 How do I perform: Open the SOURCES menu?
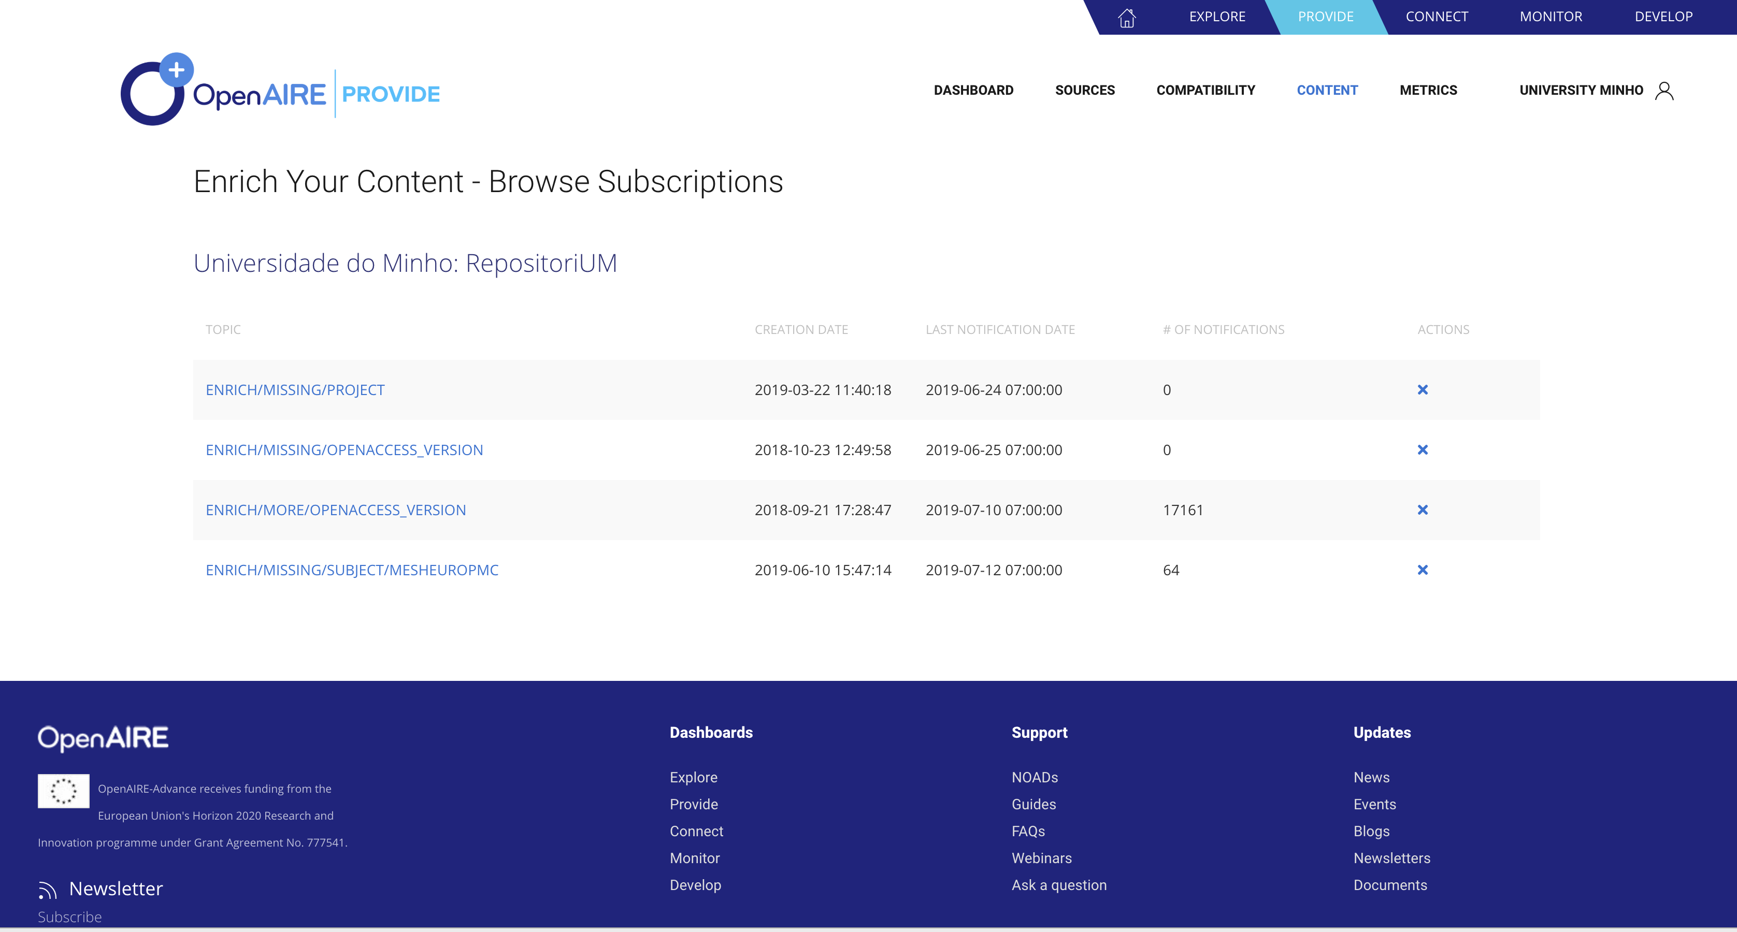point(1084,90)
